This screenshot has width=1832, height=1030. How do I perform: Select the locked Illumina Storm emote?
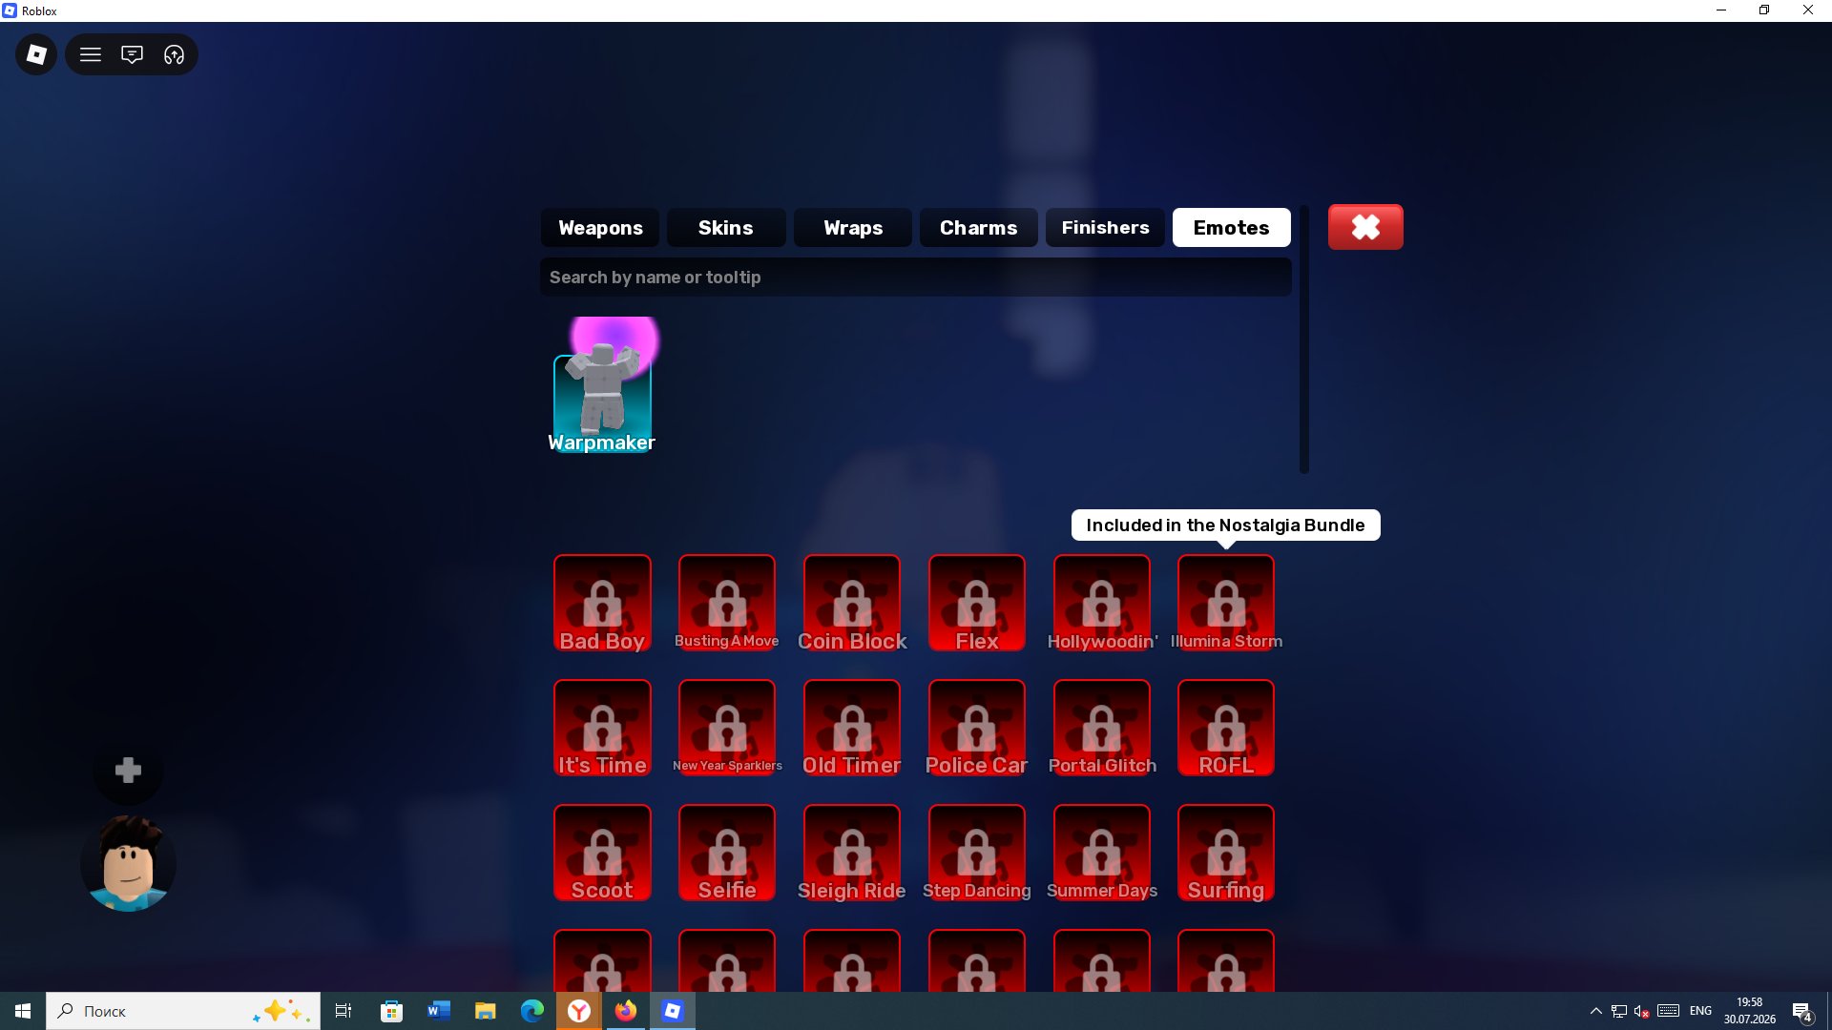tap(1226, 603)
